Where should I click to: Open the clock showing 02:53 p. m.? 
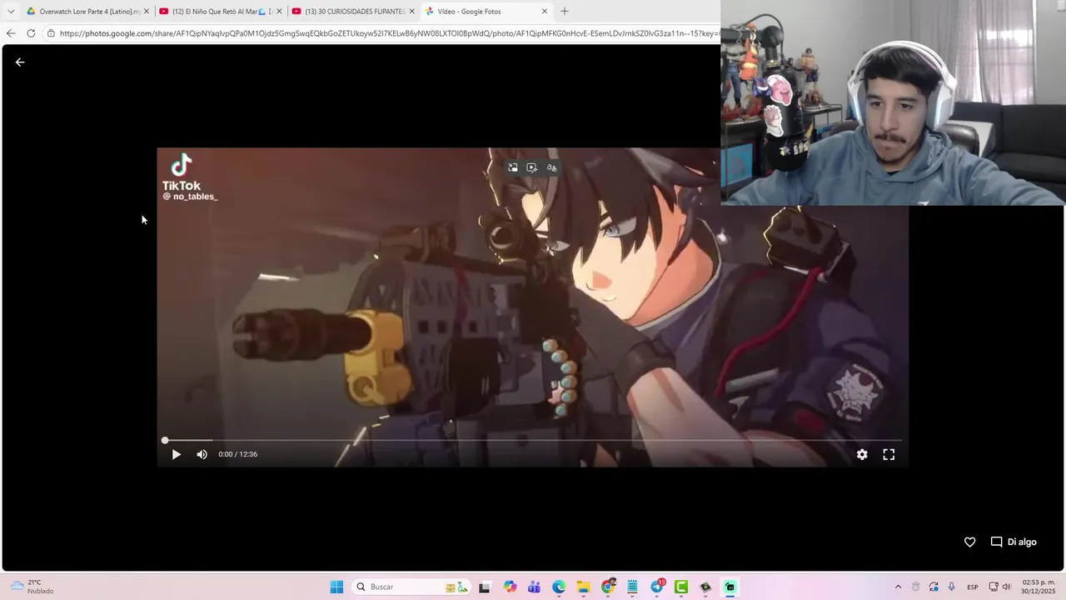click(1039, 587)
